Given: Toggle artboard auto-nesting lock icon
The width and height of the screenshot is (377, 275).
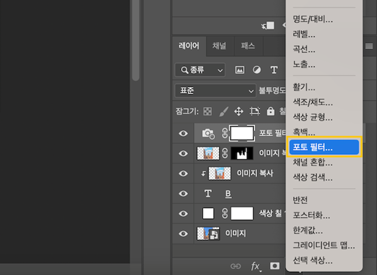Looking at the screenshot, I should point(255,112).
